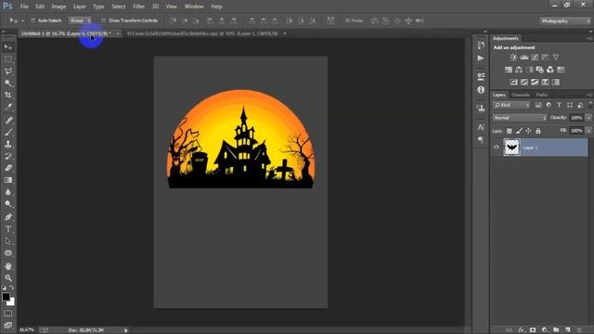Toggle lock all for layer
The image size is (594, 334).
point(538,131)
